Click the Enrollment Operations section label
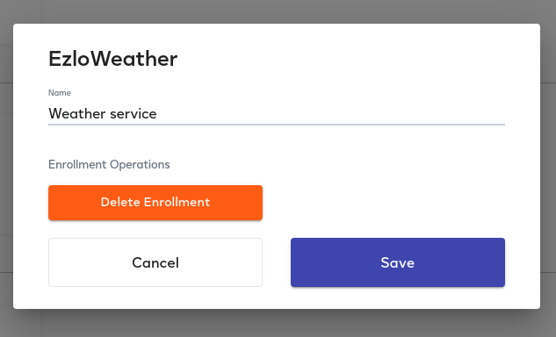The width and height of the screenshot is (556, 337). (x=109, y=164)
